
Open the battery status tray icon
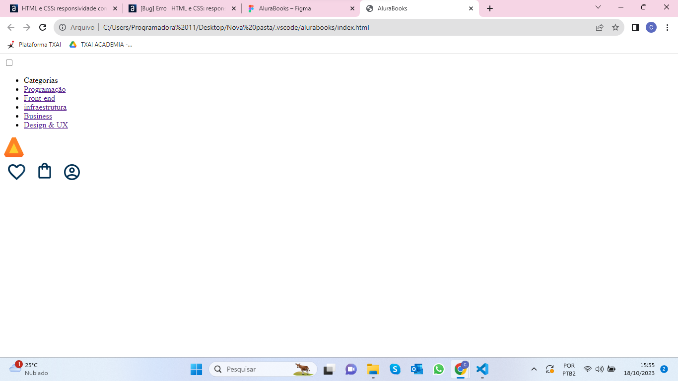click(x=611, y=369)
